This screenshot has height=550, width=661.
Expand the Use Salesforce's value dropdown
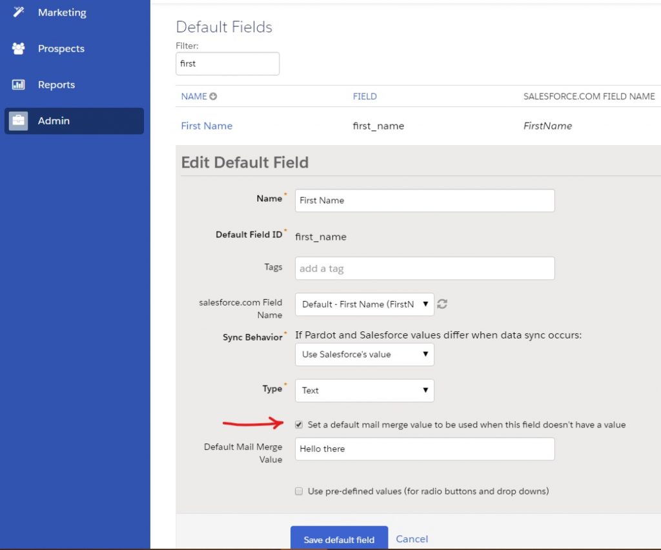click(364, 354)
